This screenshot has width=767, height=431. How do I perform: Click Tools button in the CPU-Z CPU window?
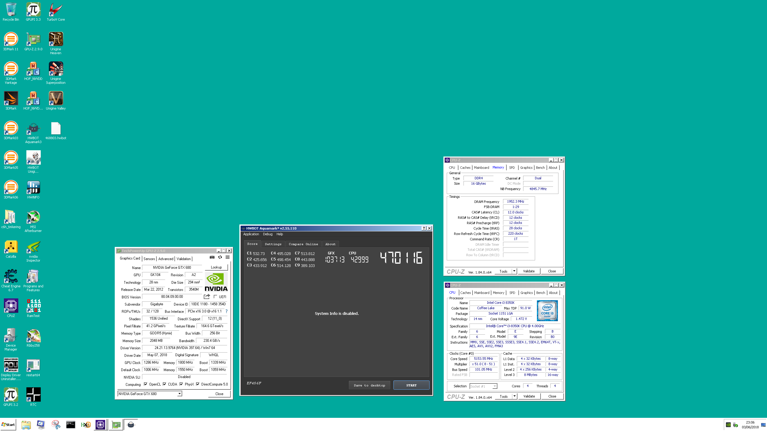(x=504, y=396)
